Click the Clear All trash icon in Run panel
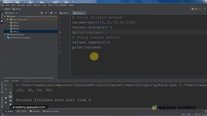The height and width of the screenshot is (116, 207). pyautogui.click(x=11, y=104)
